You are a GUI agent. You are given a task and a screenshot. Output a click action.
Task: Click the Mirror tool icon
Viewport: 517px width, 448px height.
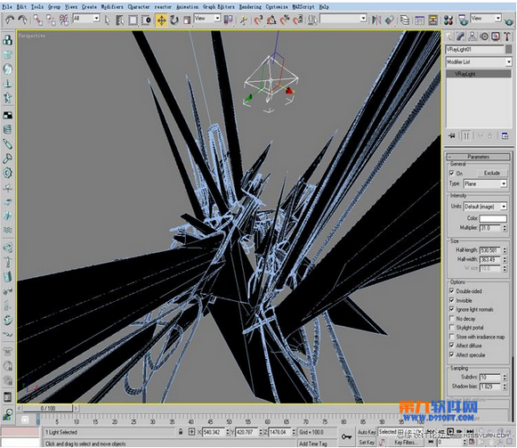tap(376, 20)
